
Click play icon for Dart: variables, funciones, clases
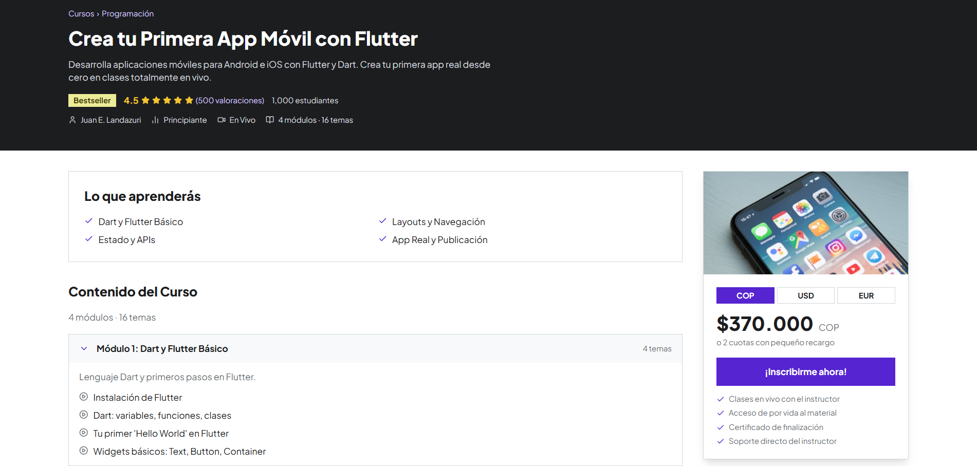coord(84,415)
